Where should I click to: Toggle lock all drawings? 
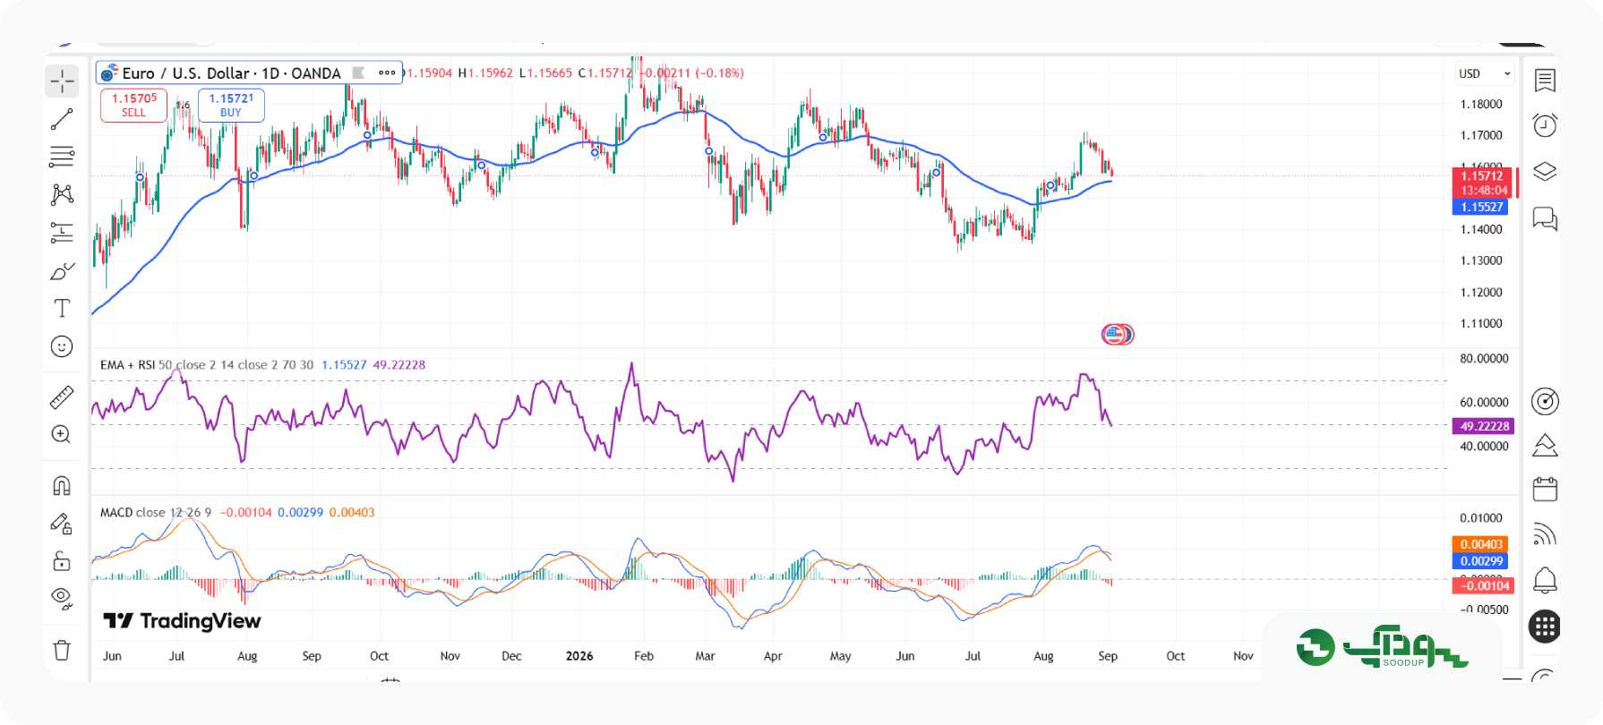click(62, 561)
